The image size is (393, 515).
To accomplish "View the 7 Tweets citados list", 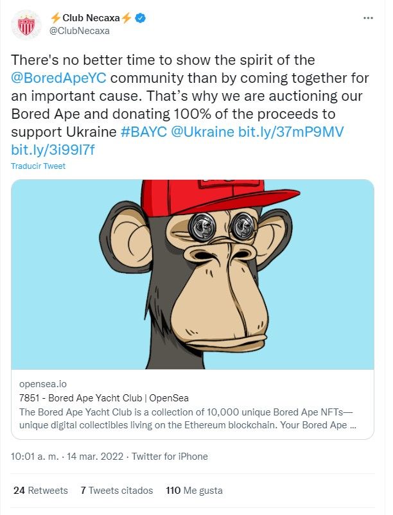I will pyautogui.click(x=117, y=491).
